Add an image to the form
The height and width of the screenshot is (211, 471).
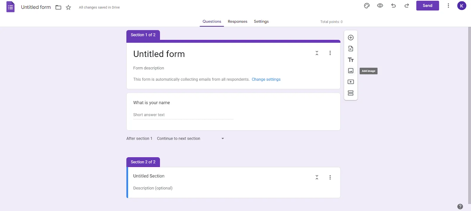[x=351, y=71]
